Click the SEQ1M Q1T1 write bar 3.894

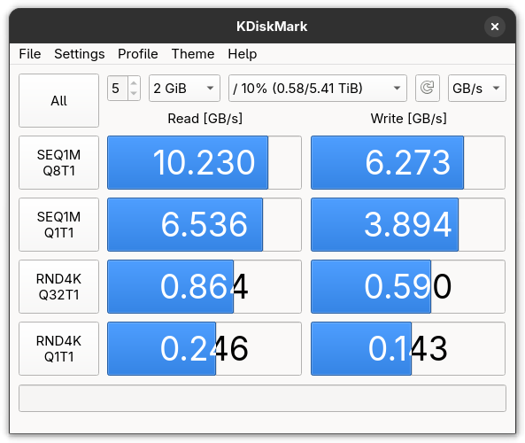click(x=408, y=224)
